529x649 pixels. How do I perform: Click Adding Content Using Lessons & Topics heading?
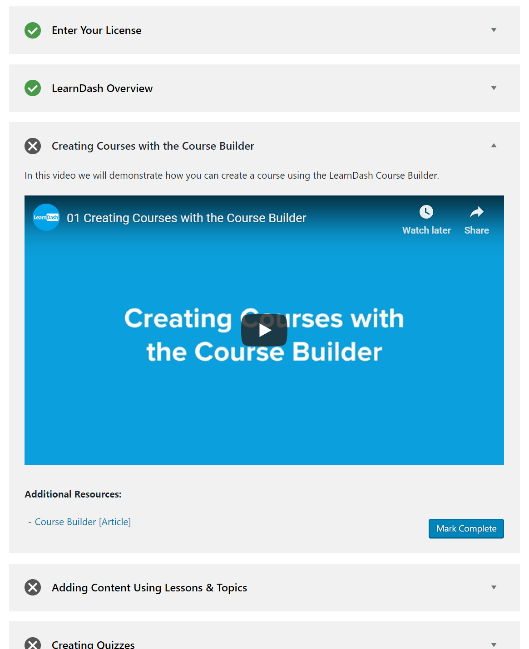(149, 588)
